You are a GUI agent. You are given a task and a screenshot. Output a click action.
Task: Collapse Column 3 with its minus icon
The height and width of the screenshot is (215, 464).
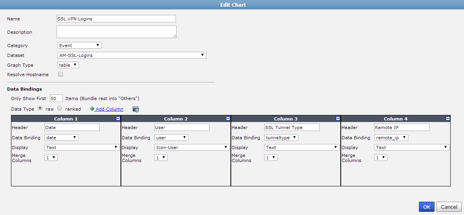pyautogui.click(x=338, y=118)
